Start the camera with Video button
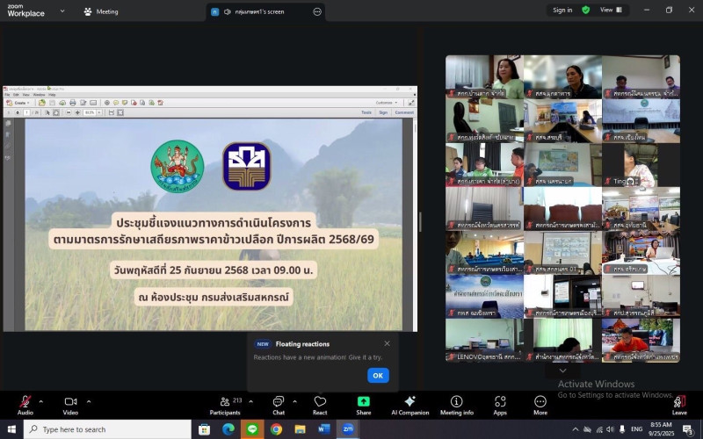Viewport: 703px width, 439px height. pyautogui.click(x=70, y=403)
